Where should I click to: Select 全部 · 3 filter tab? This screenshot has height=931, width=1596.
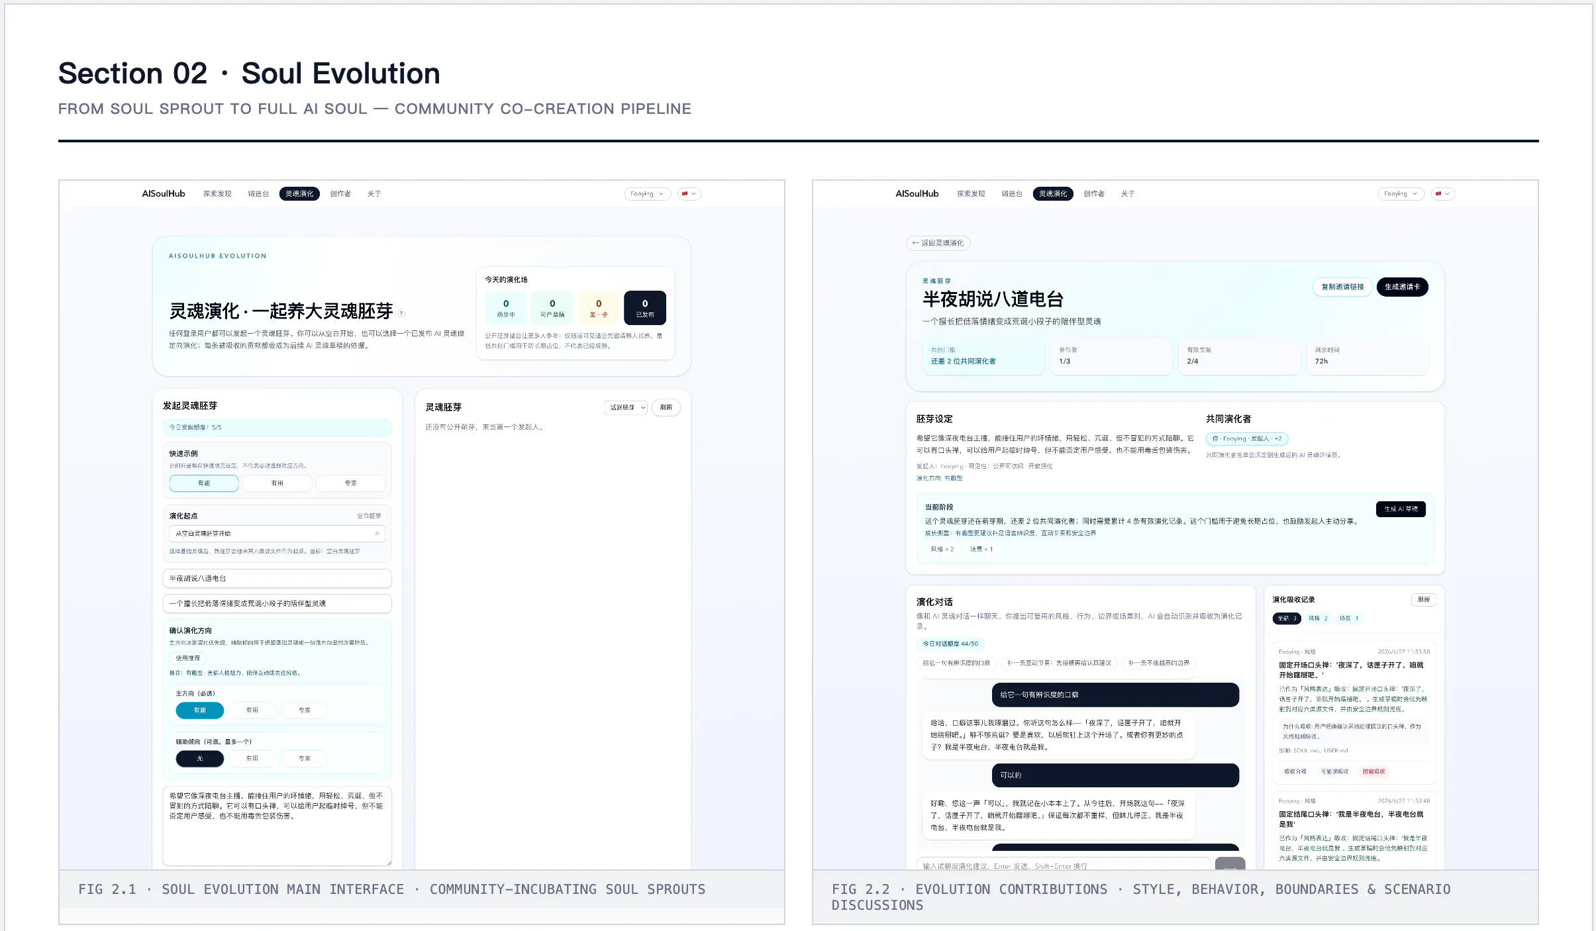coord(1287,618)
